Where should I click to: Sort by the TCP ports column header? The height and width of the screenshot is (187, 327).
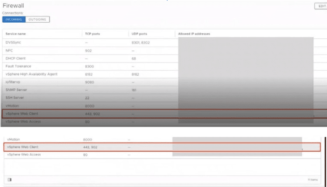click(x=92, y=34)
